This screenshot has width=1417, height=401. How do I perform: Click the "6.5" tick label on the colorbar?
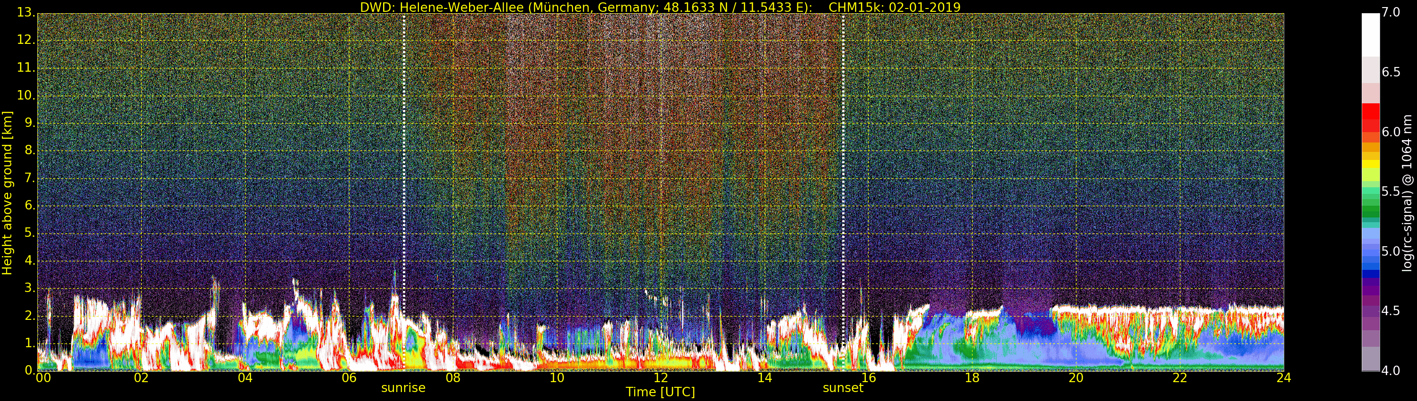[1391, 73]
